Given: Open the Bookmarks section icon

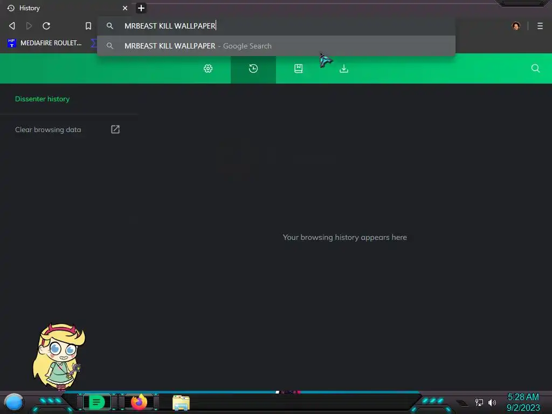Looking at the screenshot, I should click(x=299, y=68).
